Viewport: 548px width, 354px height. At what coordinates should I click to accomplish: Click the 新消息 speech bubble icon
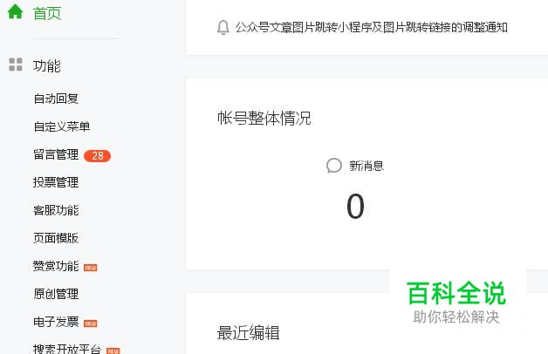tap(333, 166)
